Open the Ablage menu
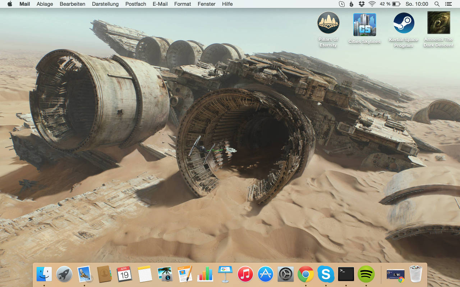 45,4
